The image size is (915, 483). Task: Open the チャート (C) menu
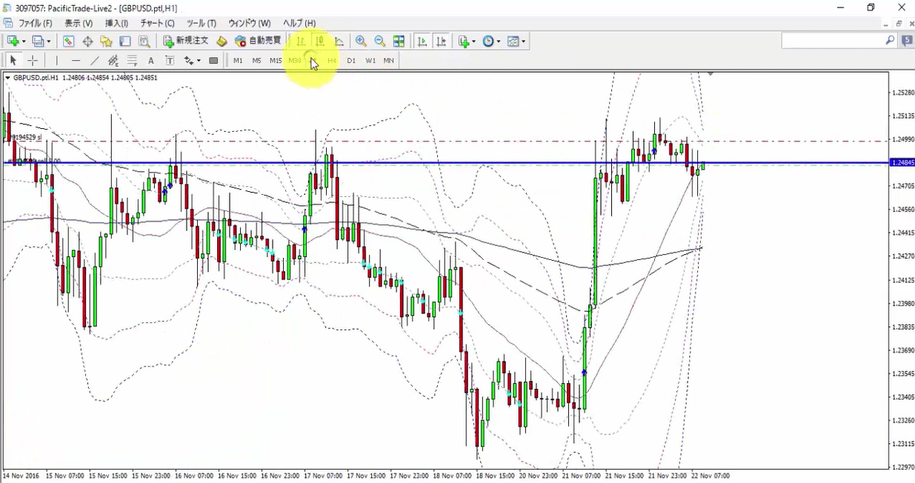pyautogui.click(x=158, y=23)
